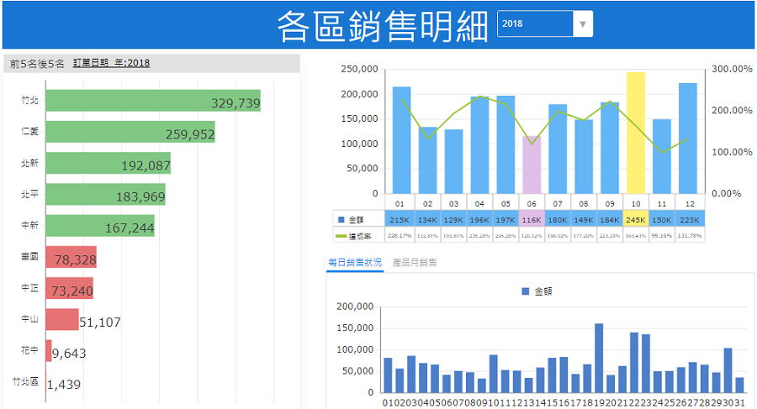The height and width of the screenshot is (409, 757).
Task: Click the 2018 year selection field
Action: 536,24
